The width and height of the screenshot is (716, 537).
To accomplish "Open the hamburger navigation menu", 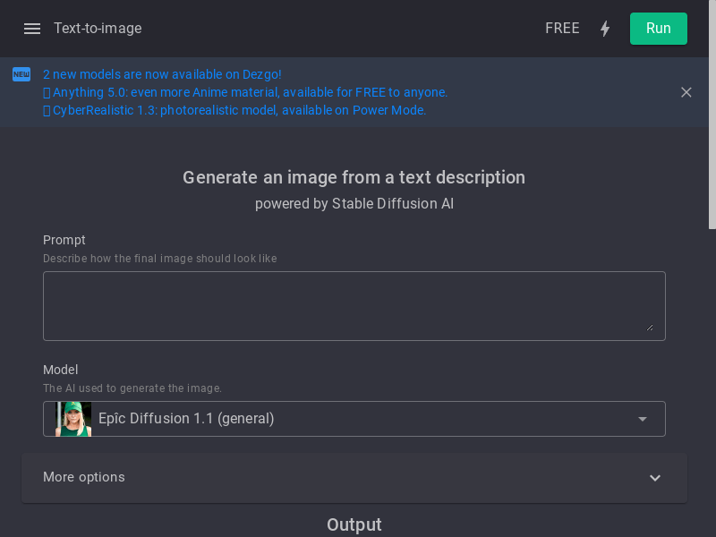I will (x=32, y=29).
